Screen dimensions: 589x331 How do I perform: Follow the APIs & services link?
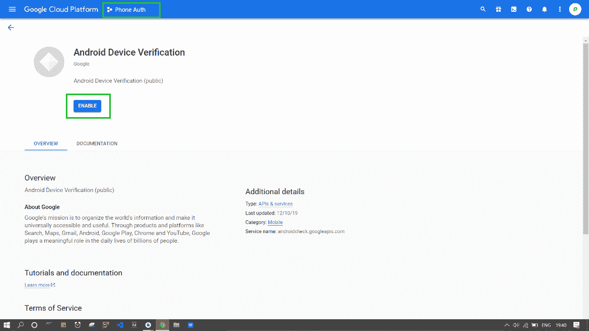(x=275, y=204)
